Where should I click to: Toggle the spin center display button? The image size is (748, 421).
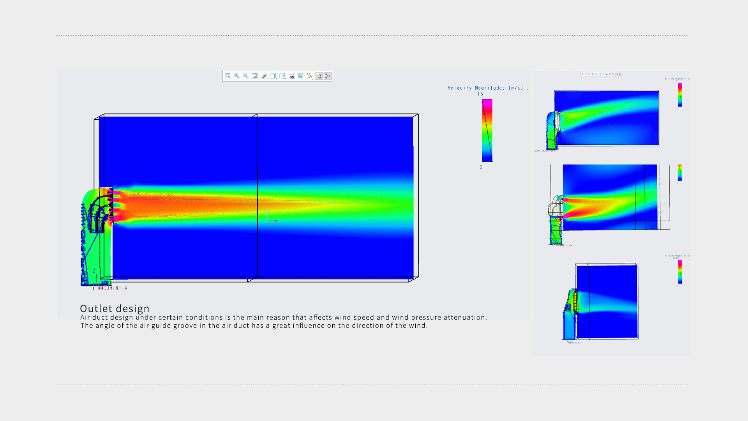pyautogui.click(x=328, y=76)
